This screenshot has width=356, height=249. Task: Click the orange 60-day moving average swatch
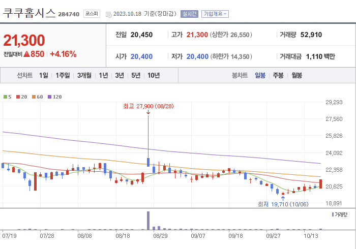point(34,97)
